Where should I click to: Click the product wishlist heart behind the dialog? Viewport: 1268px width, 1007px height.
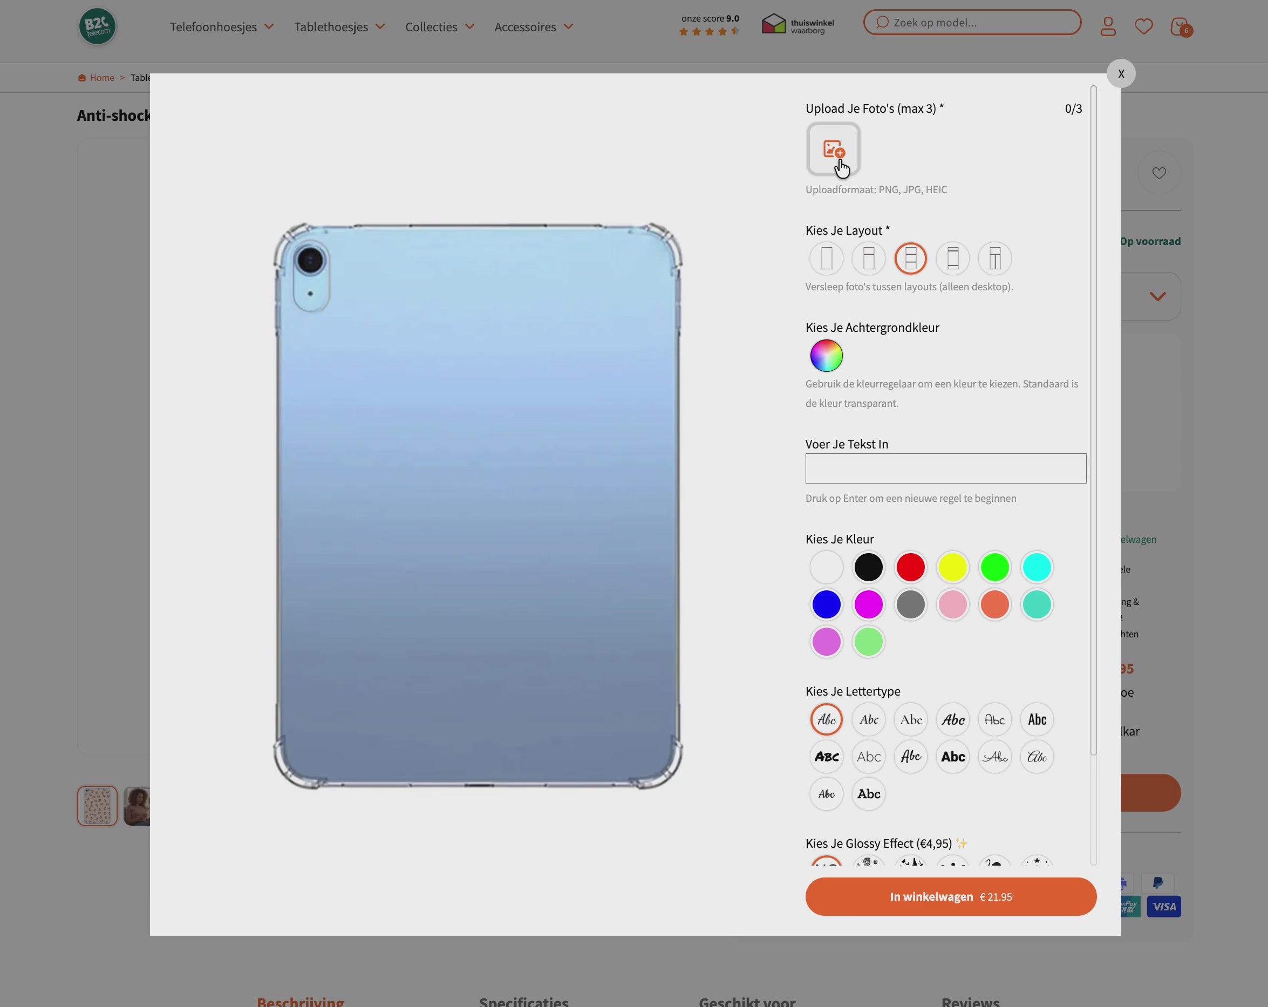tap(1158, 173)
